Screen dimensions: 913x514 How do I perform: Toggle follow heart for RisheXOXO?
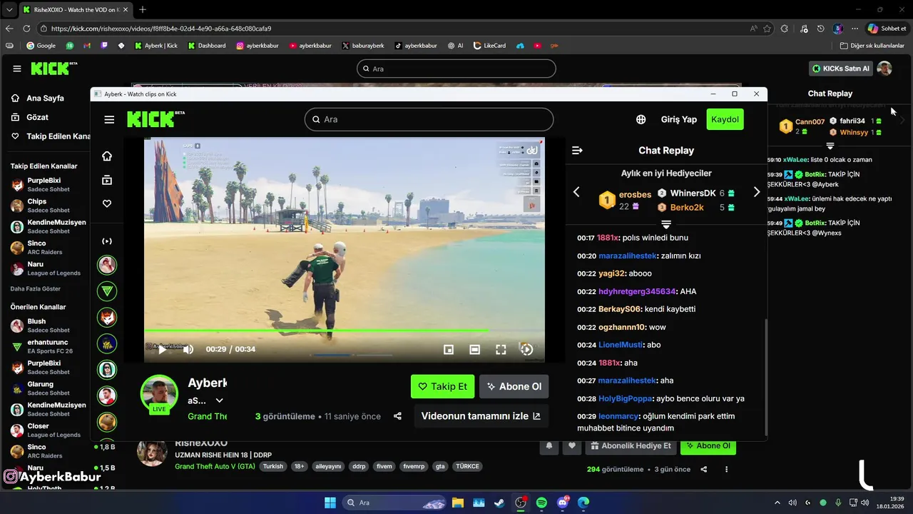click(571, 446)
